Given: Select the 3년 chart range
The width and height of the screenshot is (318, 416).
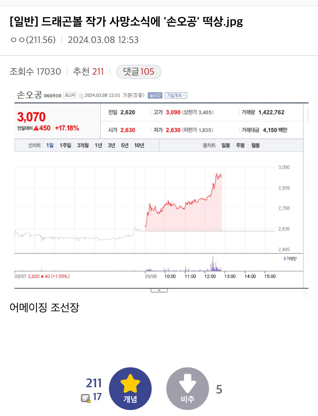Looking at the screenshot, I should 112,145.
